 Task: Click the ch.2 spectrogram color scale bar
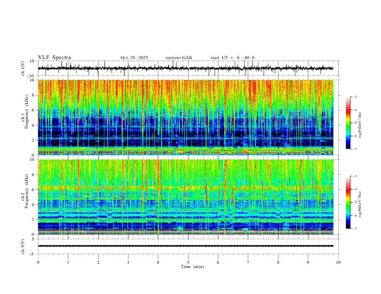pos(348,202)
